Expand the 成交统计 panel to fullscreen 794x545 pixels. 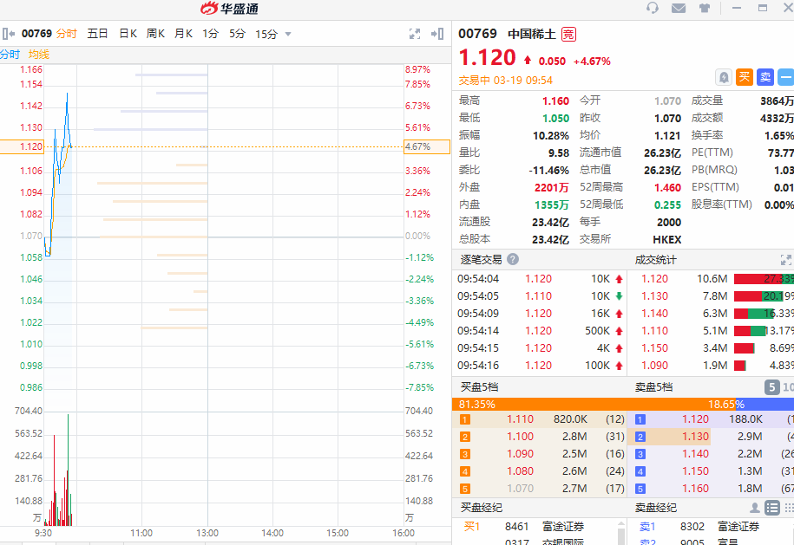click(x=786, y=260)
